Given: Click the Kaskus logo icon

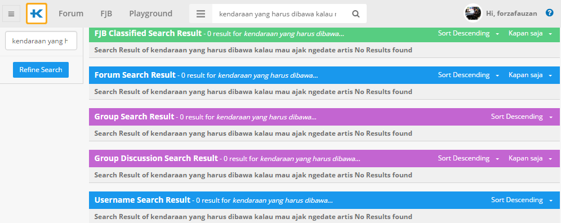Looking at the screenshot, I should 37,14.
